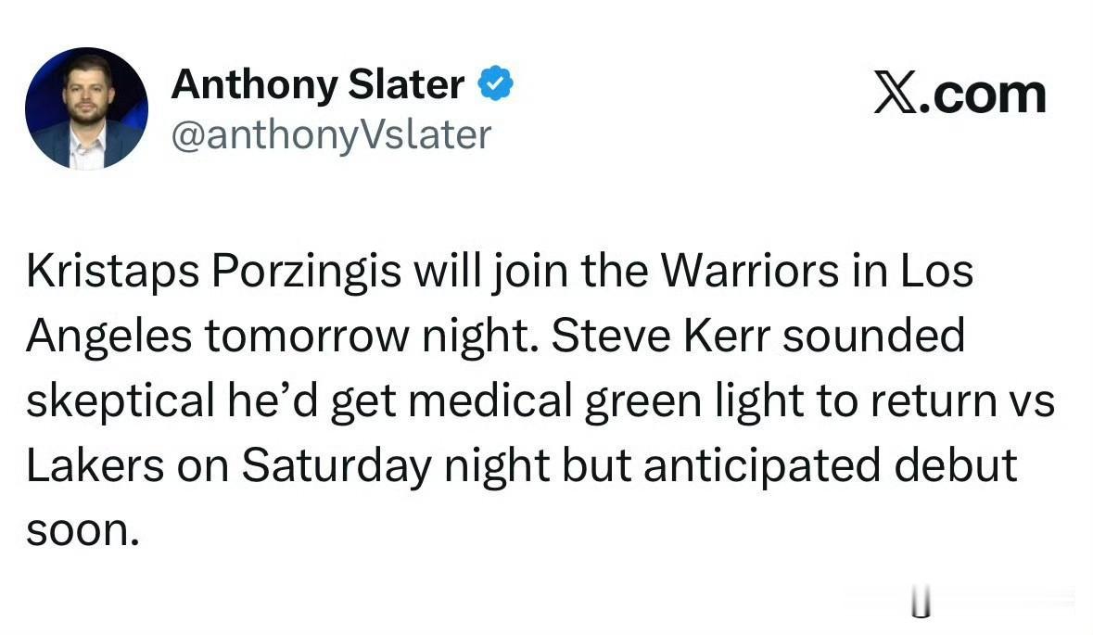The height and width of the screenshot is (635, 1093).
Task: Click the X logo in the watermark
Action: click(x=895, y=95)
